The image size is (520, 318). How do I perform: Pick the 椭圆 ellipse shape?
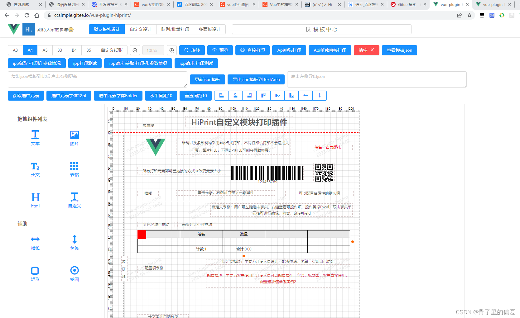tap(75, 274)
